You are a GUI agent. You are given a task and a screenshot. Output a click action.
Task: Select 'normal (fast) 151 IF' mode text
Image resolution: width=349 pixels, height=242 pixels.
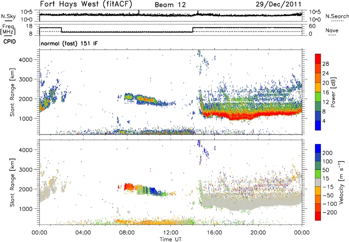click(69, 44)
